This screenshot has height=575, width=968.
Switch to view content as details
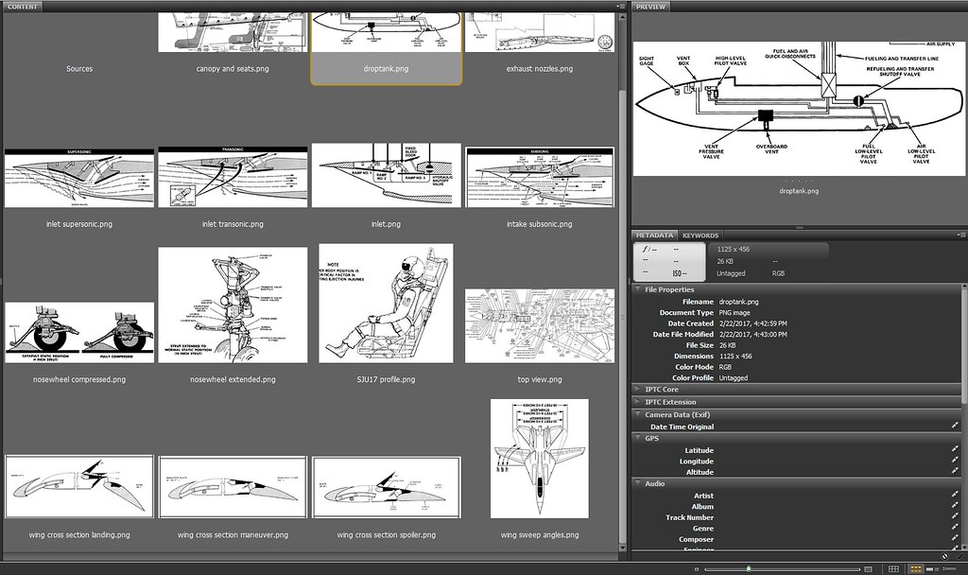931,568
